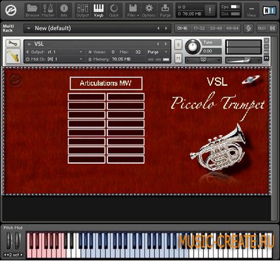Open the global Purge menu in toolbar
The height and width of the screenshot is (261, 280).
point(165,10)
